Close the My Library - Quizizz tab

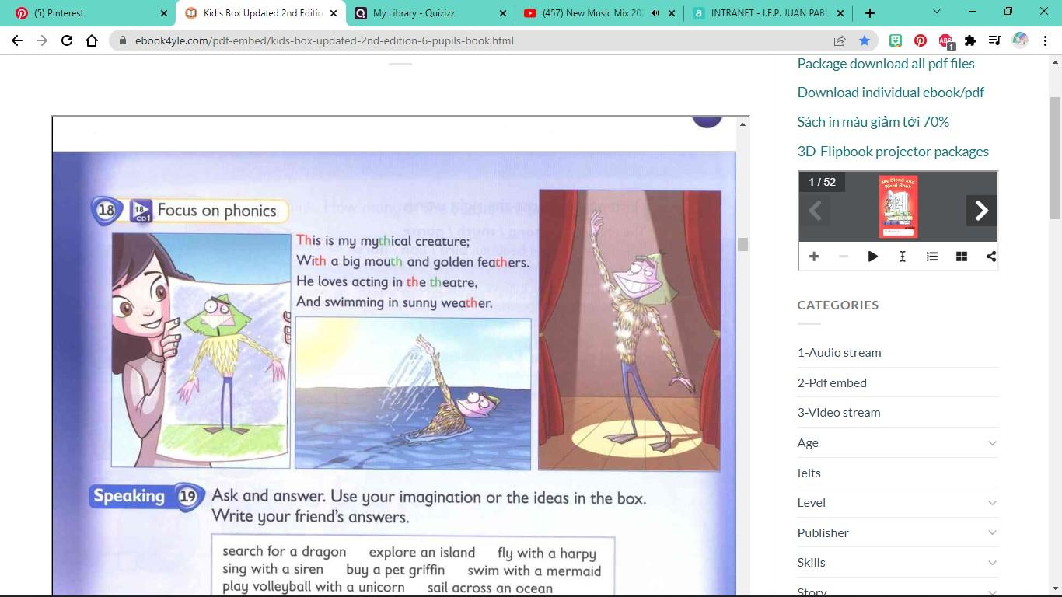pyautogui.click(x=503, y=13)
